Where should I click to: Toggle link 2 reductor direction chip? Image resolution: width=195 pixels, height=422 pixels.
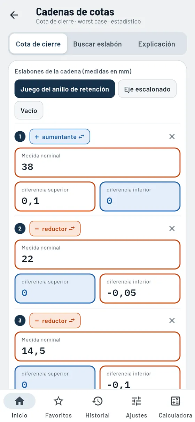coord(55,228)
